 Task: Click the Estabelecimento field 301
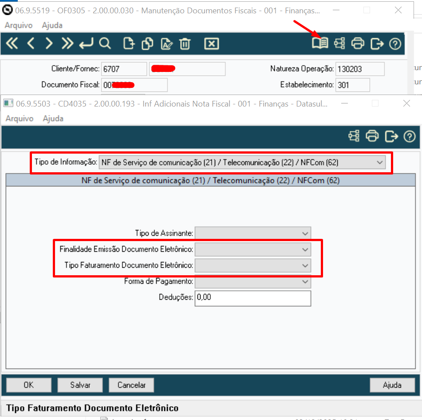pos(353,85)
